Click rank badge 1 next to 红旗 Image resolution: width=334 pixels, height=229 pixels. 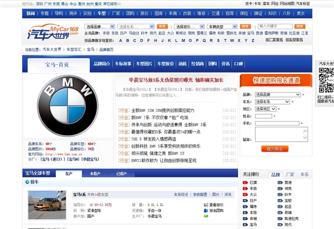click(x=245, y=183)
